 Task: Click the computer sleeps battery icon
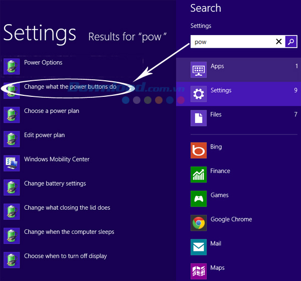(12, 236)
